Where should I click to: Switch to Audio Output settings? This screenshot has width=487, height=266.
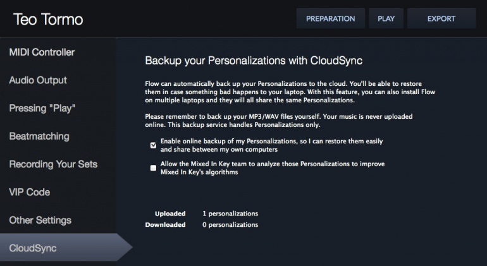(38, 80)
